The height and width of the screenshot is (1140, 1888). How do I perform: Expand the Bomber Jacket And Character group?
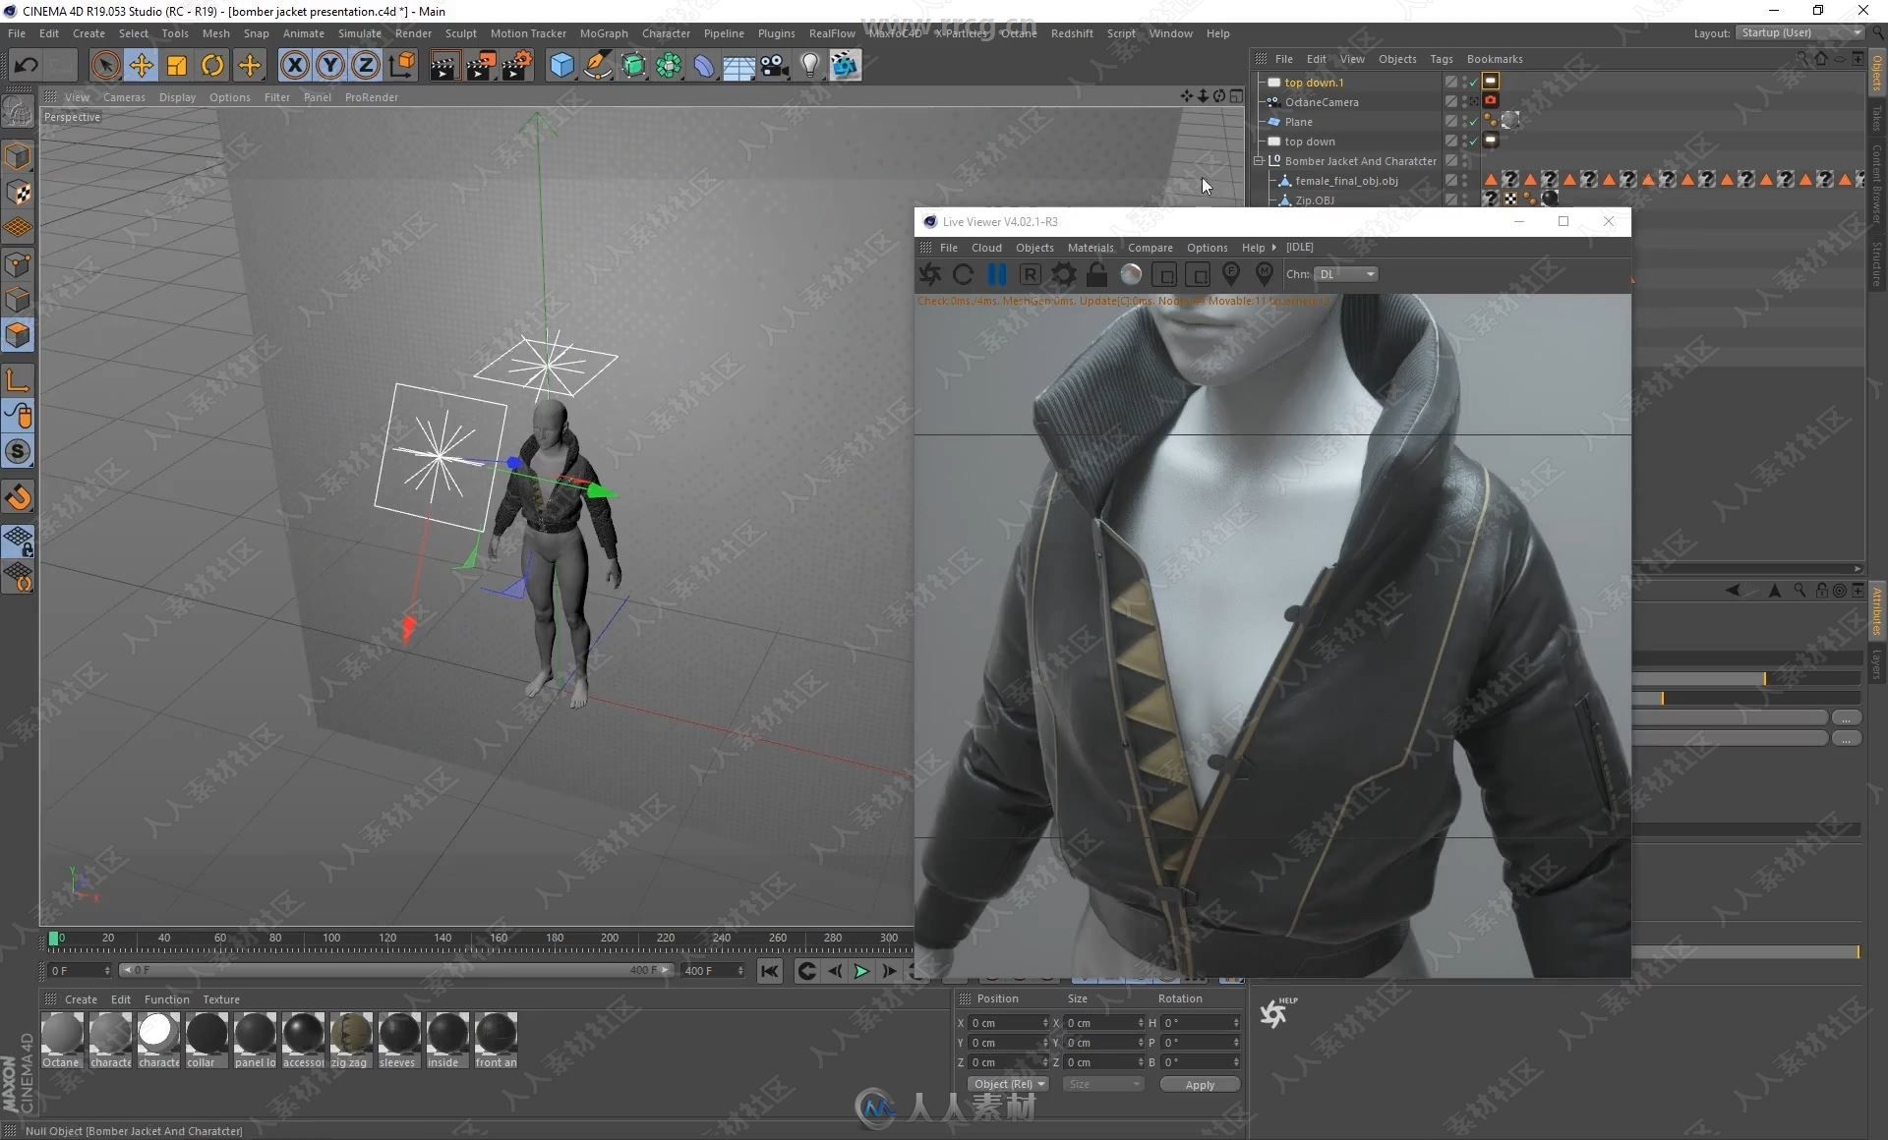[1261, 159]
